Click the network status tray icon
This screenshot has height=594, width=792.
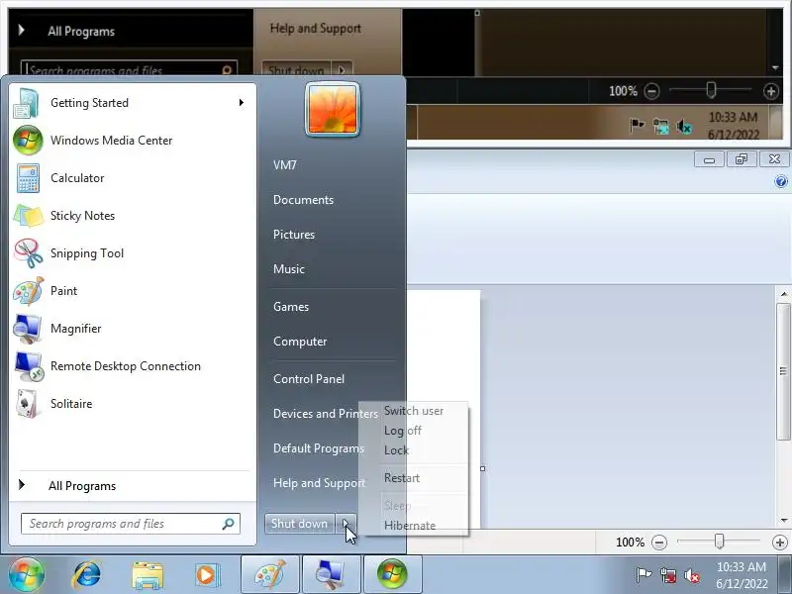tap(667, 575)
